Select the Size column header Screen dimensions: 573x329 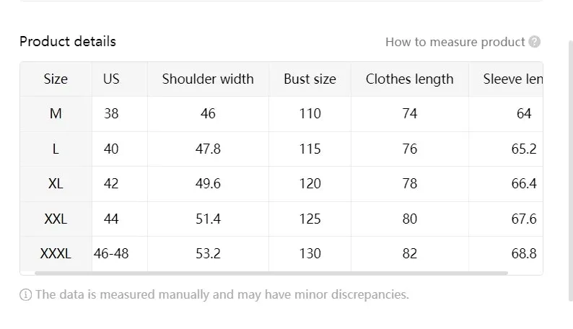[56, 79]
